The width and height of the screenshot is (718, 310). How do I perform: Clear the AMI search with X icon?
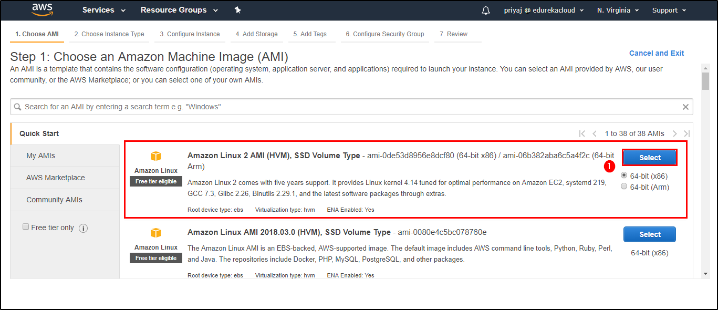click(x=685, y=107)
